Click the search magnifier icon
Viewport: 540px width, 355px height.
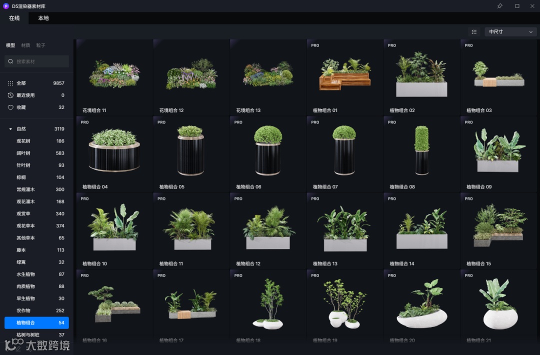(x=10, y=61)
